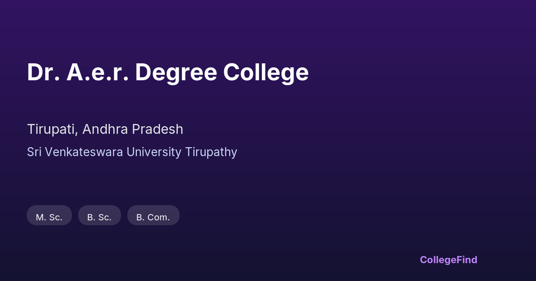Click the "College" part of the CollegeFind logo
536x281 pixels.
(437, 260)
